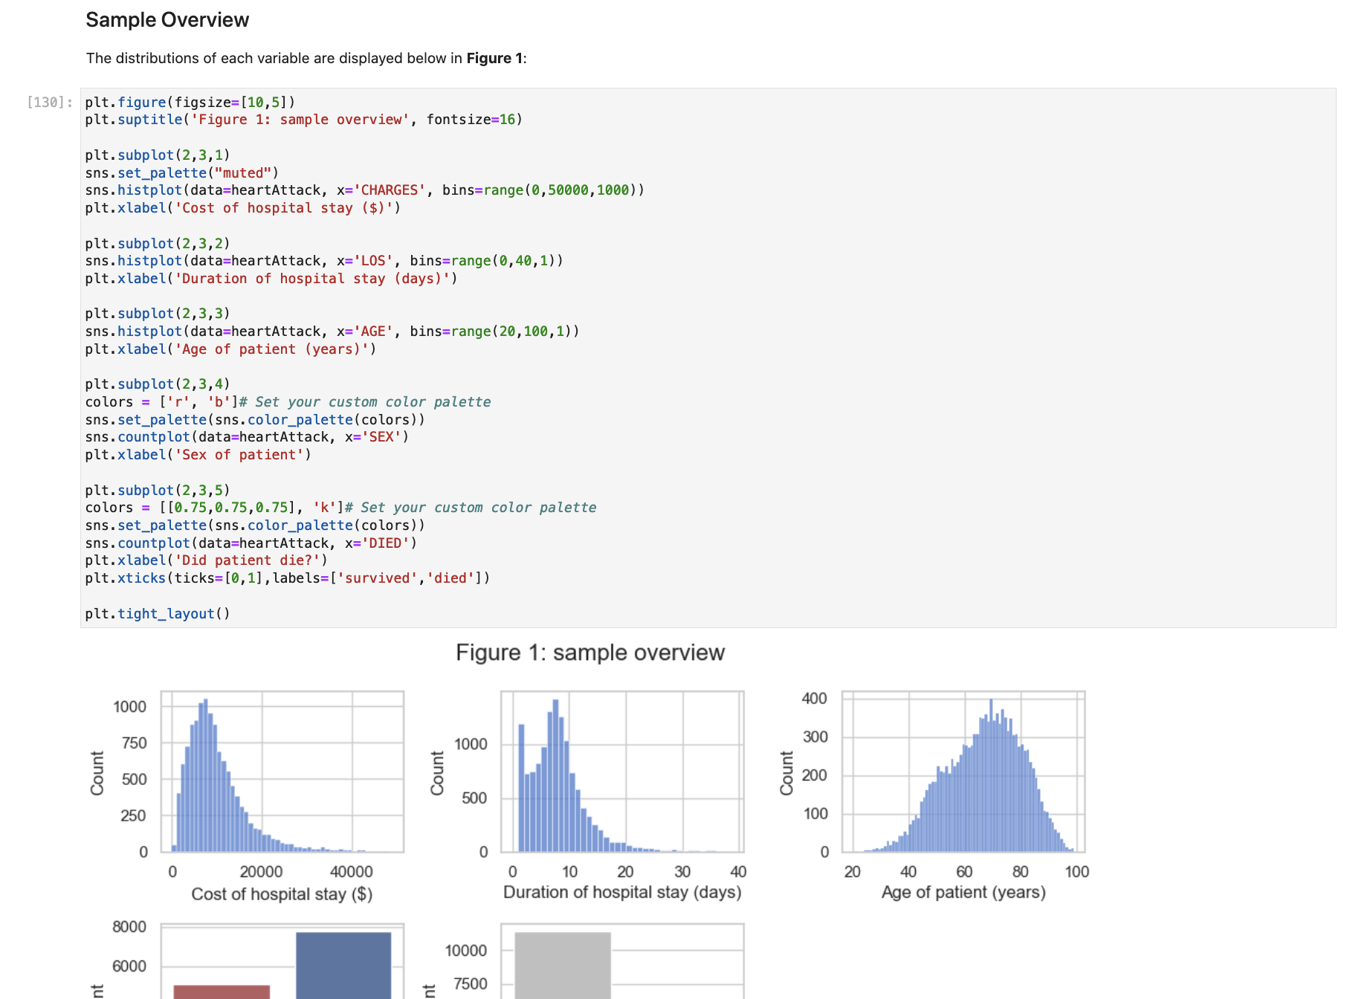Click the histplot AGE code line
1347x999 pixels.
point(332,332)
